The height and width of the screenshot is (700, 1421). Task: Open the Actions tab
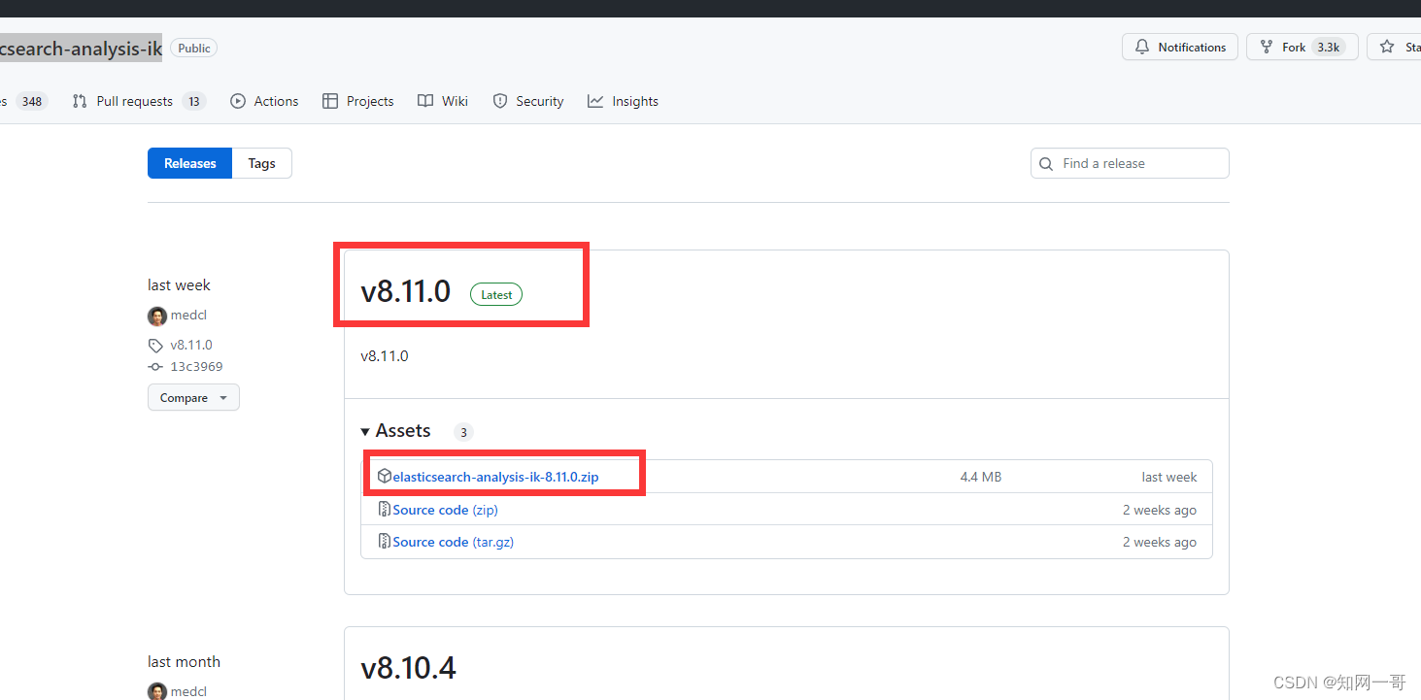tap(264, 101)
